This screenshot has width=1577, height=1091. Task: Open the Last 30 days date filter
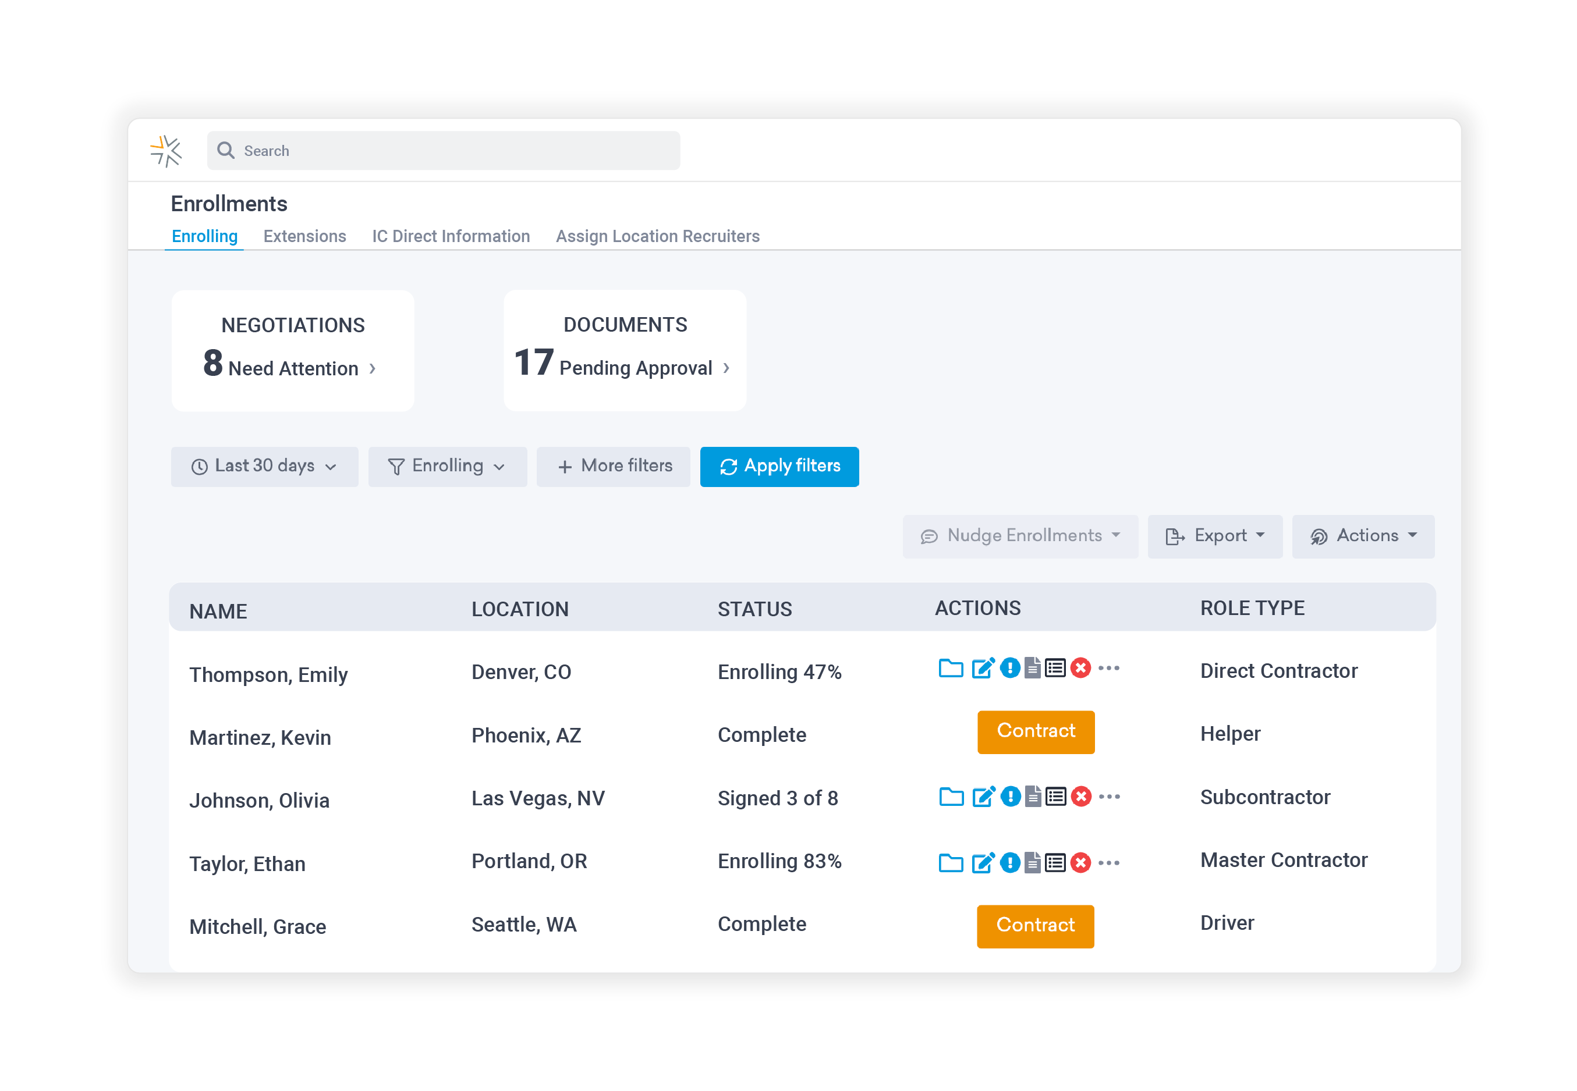pyautogui.click(x=265, y=466)
